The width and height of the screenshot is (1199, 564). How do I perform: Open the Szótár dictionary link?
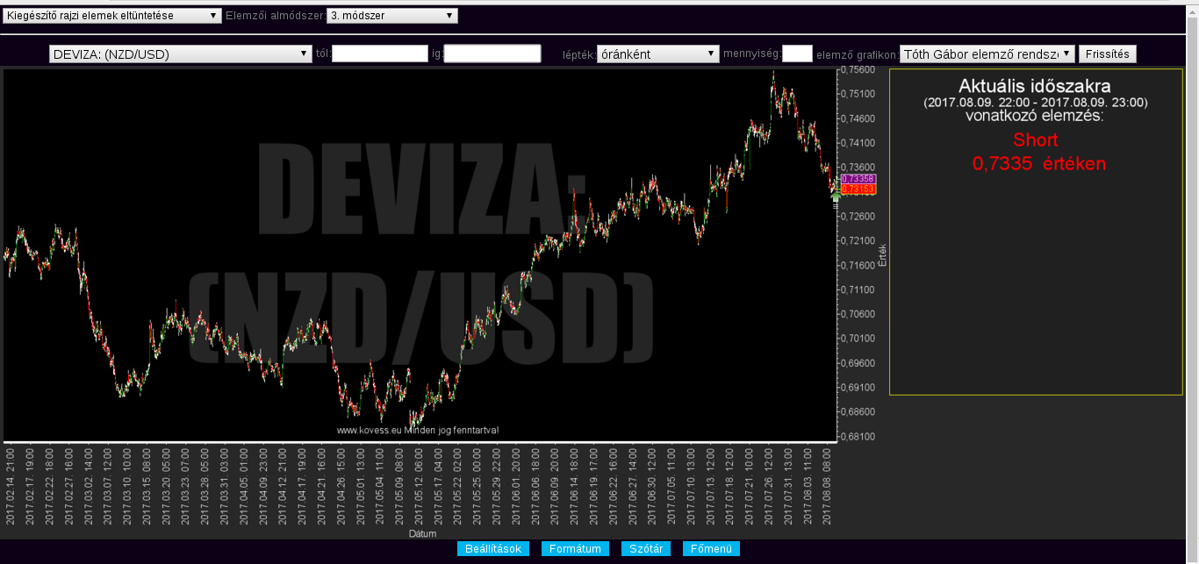click(646, 549)
